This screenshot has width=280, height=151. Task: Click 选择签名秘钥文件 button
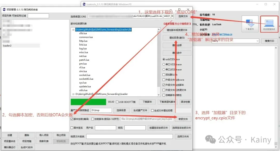click(x=181, y=128)
